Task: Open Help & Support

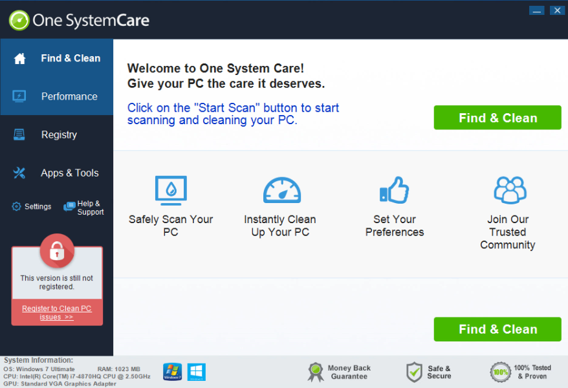Action: pos(83,208)
